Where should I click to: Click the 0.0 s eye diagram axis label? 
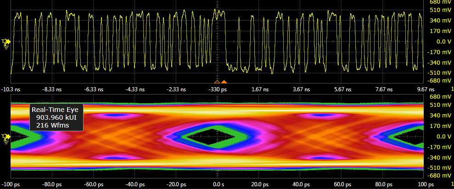click(x=218, y=184)
